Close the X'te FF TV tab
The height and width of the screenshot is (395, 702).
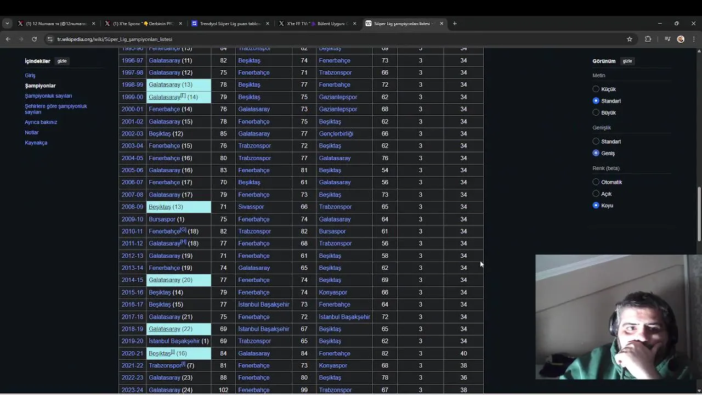click(354, 24)
